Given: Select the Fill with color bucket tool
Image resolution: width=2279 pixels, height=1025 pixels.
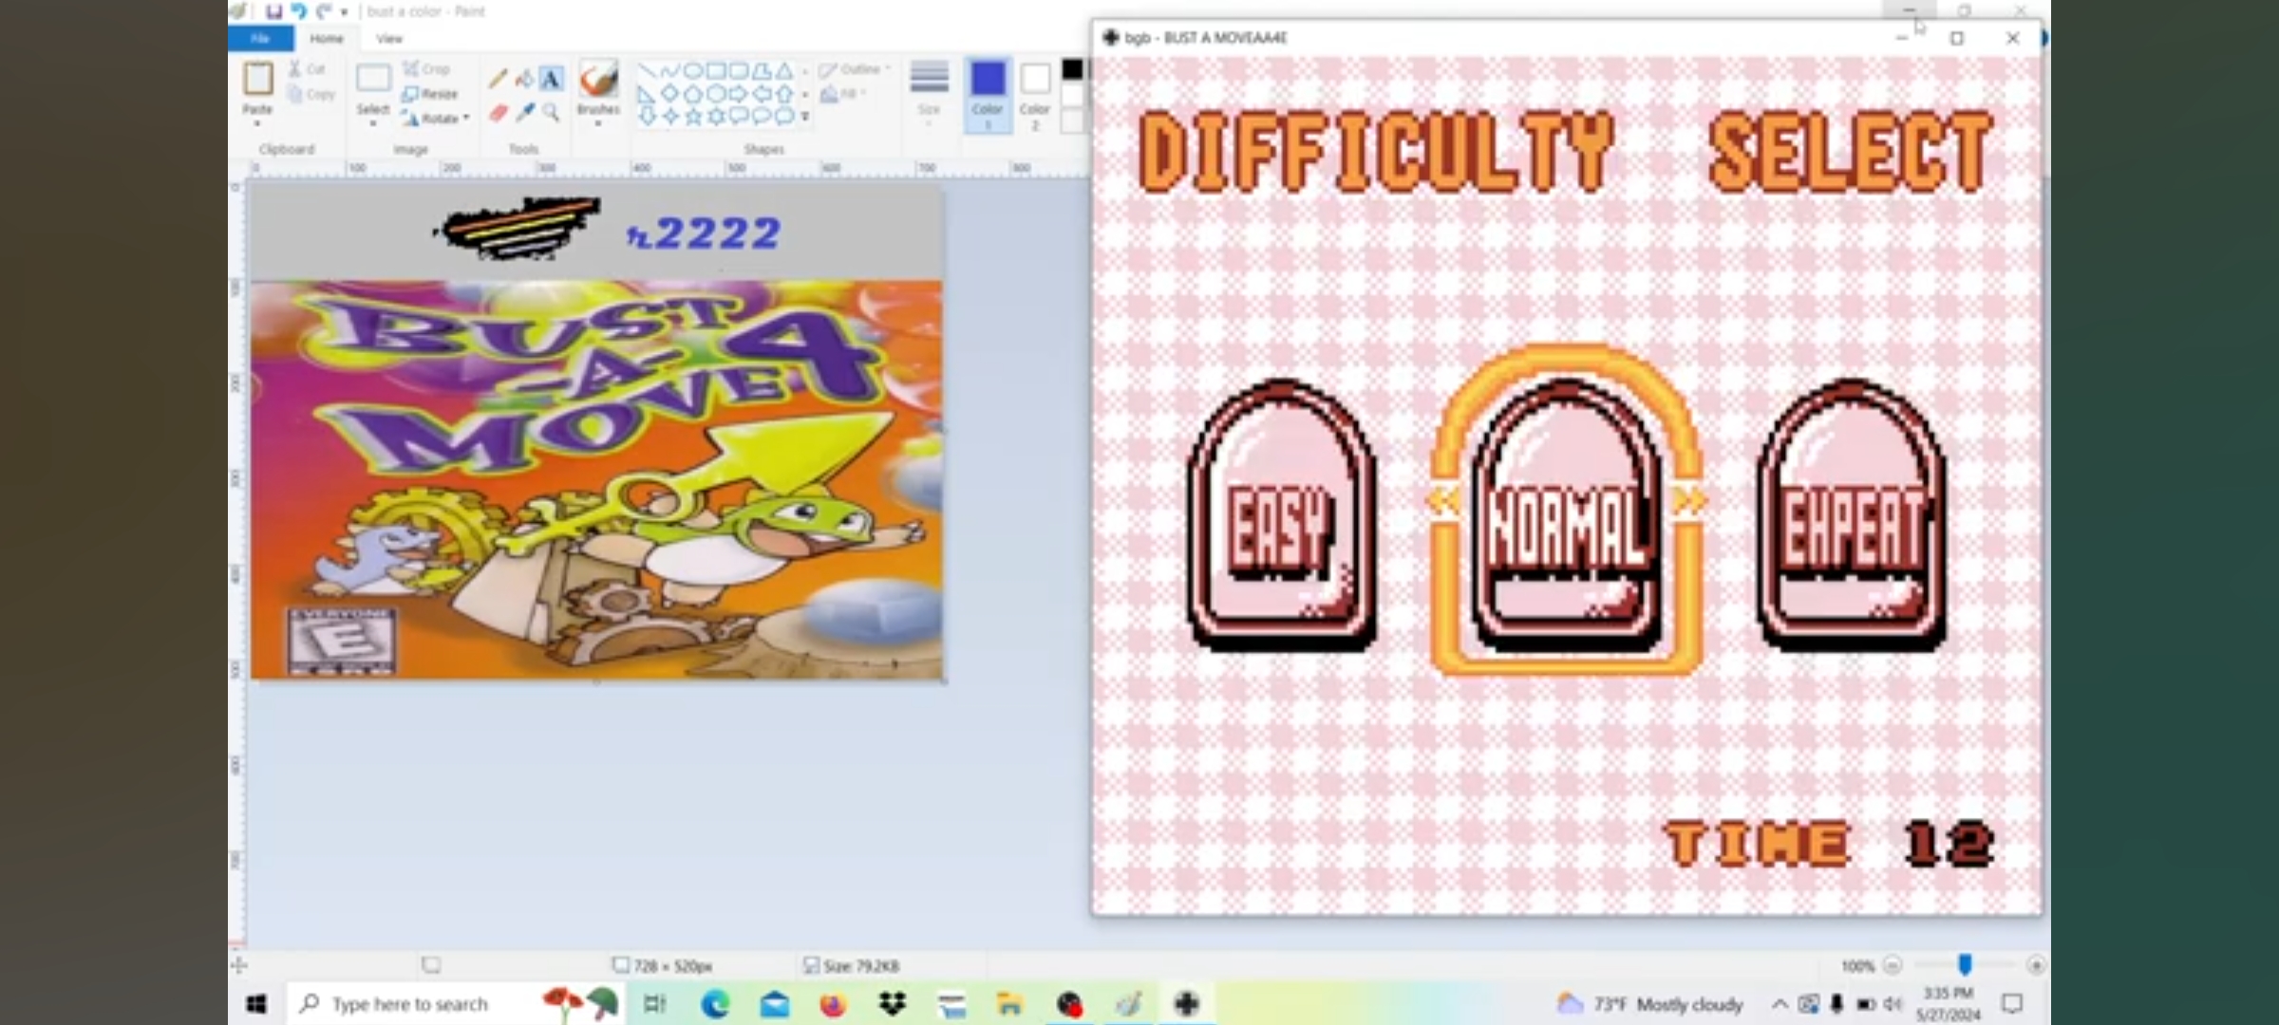Looking at the screenshot, I should pos(523,80).
